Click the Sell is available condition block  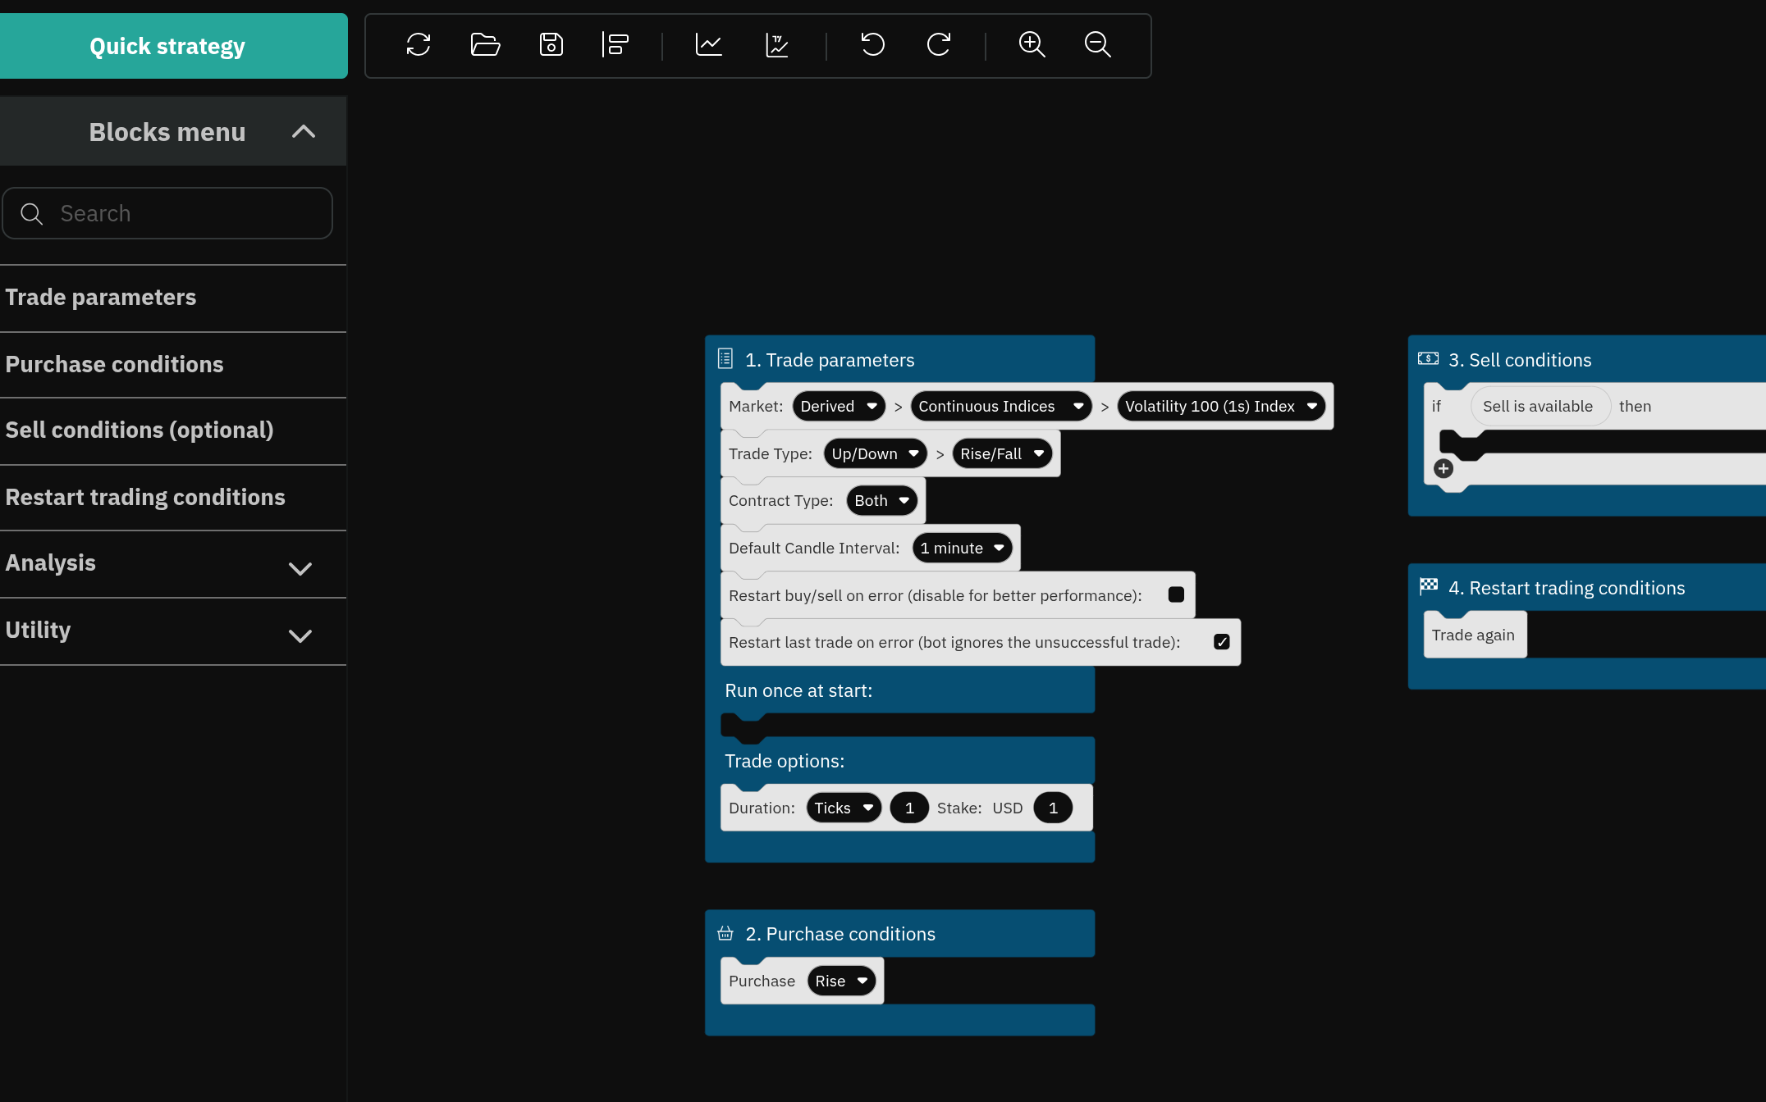pos(1540,407)
